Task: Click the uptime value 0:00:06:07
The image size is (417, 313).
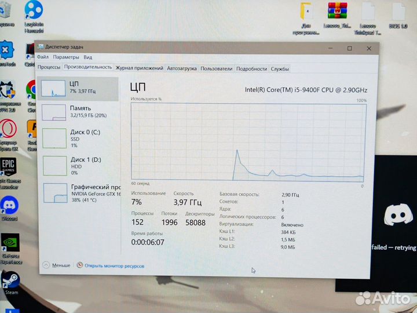Action: (148, 242)
